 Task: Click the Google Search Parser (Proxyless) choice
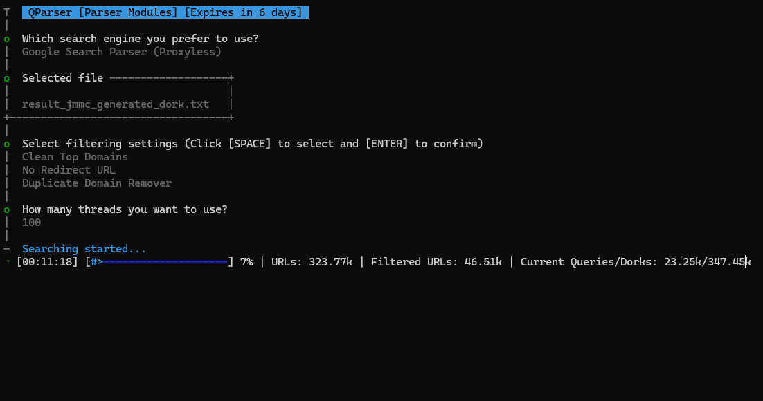click(x=122, y=52)
